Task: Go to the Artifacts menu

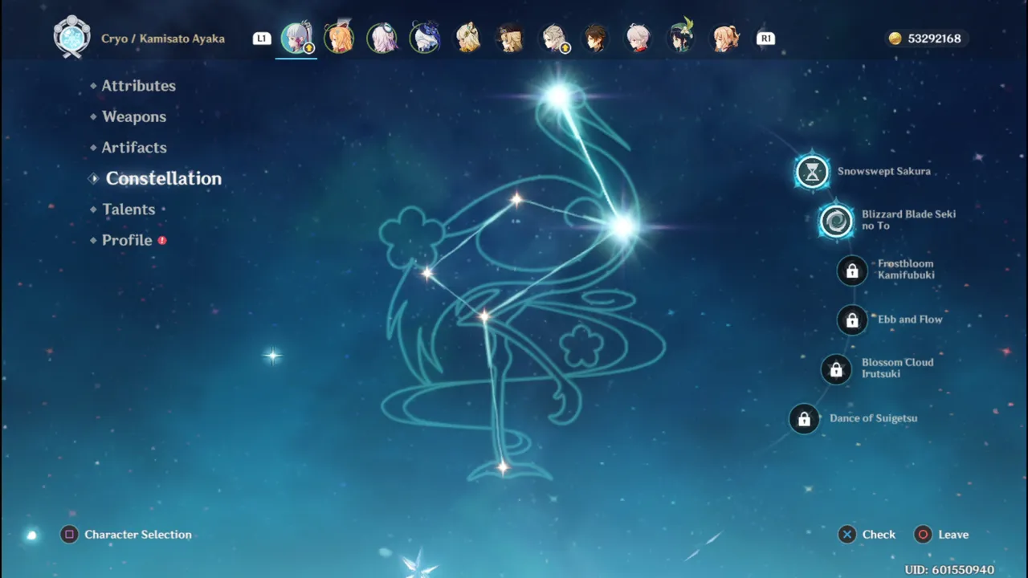Action: 133,147
